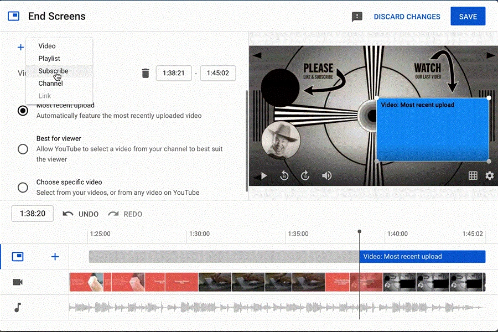Open the send feedback icon
The width and height of the screenshot is (498, 332).
357,17
